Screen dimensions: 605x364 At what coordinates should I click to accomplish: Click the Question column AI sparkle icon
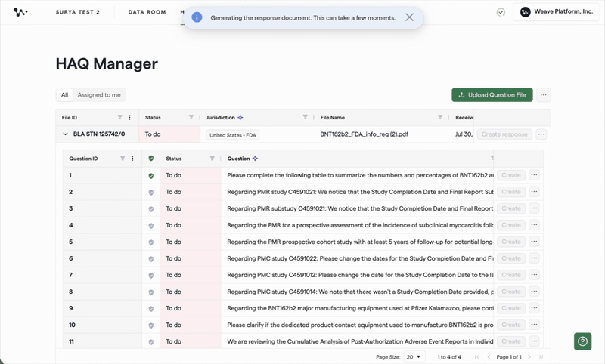tap(255, 159)
